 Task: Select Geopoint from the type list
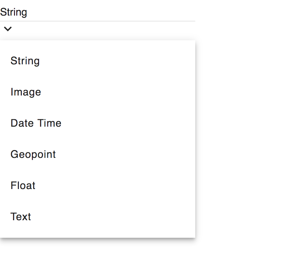click(33, 154)
